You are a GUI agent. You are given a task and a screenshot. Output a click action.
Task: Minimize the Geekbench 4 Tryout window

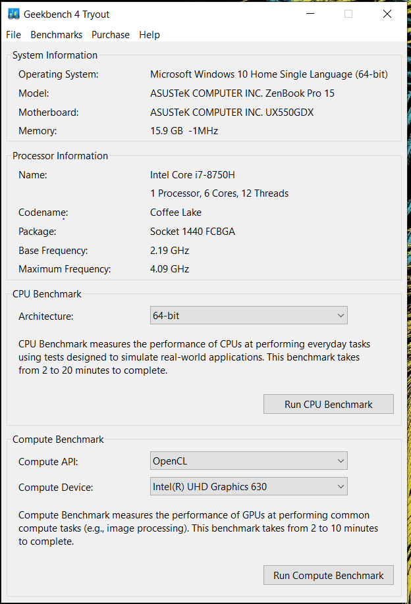310,14
